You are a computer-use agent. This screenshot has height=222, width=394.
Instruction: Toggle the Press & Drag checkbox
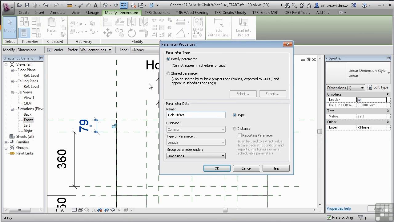click(329, 217)
